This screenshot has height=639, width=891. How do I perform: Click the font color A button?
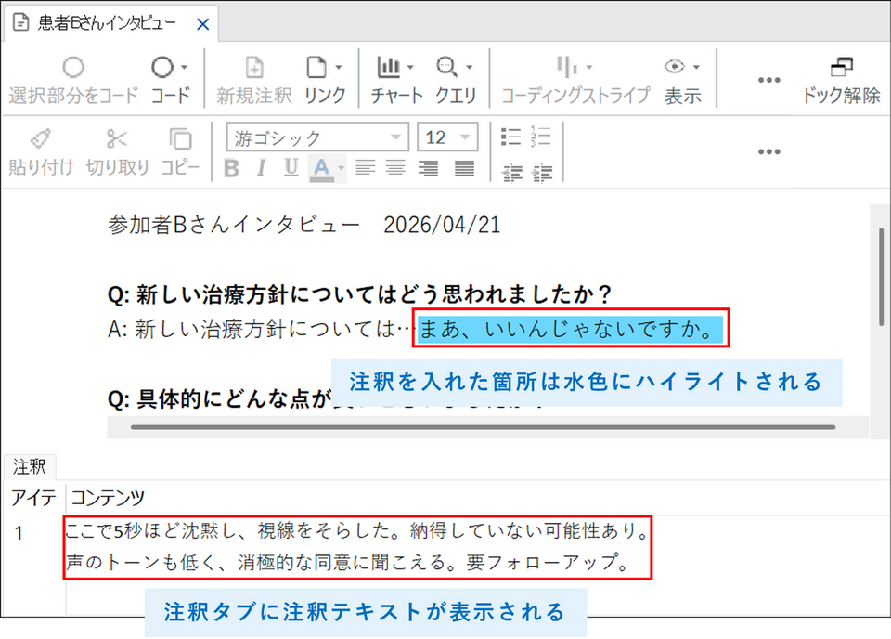(x=322, y=168)
